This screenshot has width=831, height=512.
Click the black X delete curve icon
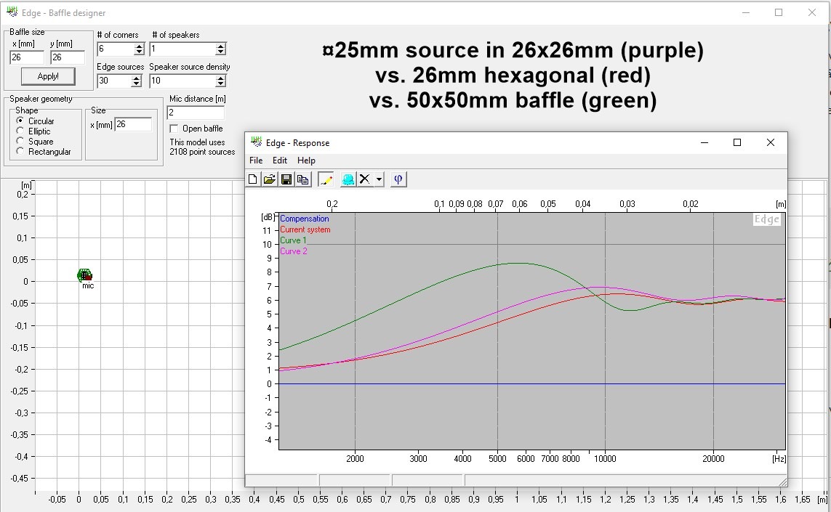365,179
